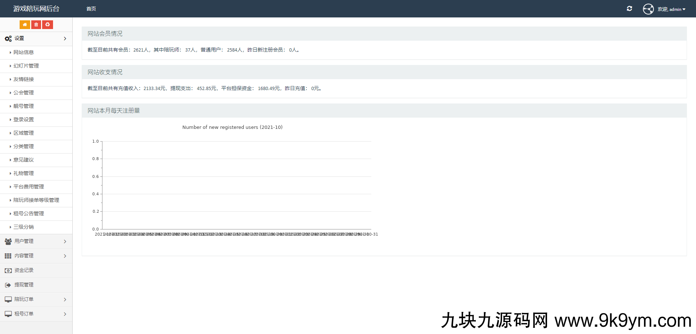
Task: Select the 首页 menu item
Action: point(91,9)
